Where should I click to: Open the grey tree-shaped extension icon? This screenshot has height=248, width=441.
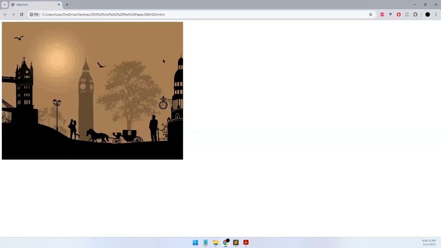390,14
